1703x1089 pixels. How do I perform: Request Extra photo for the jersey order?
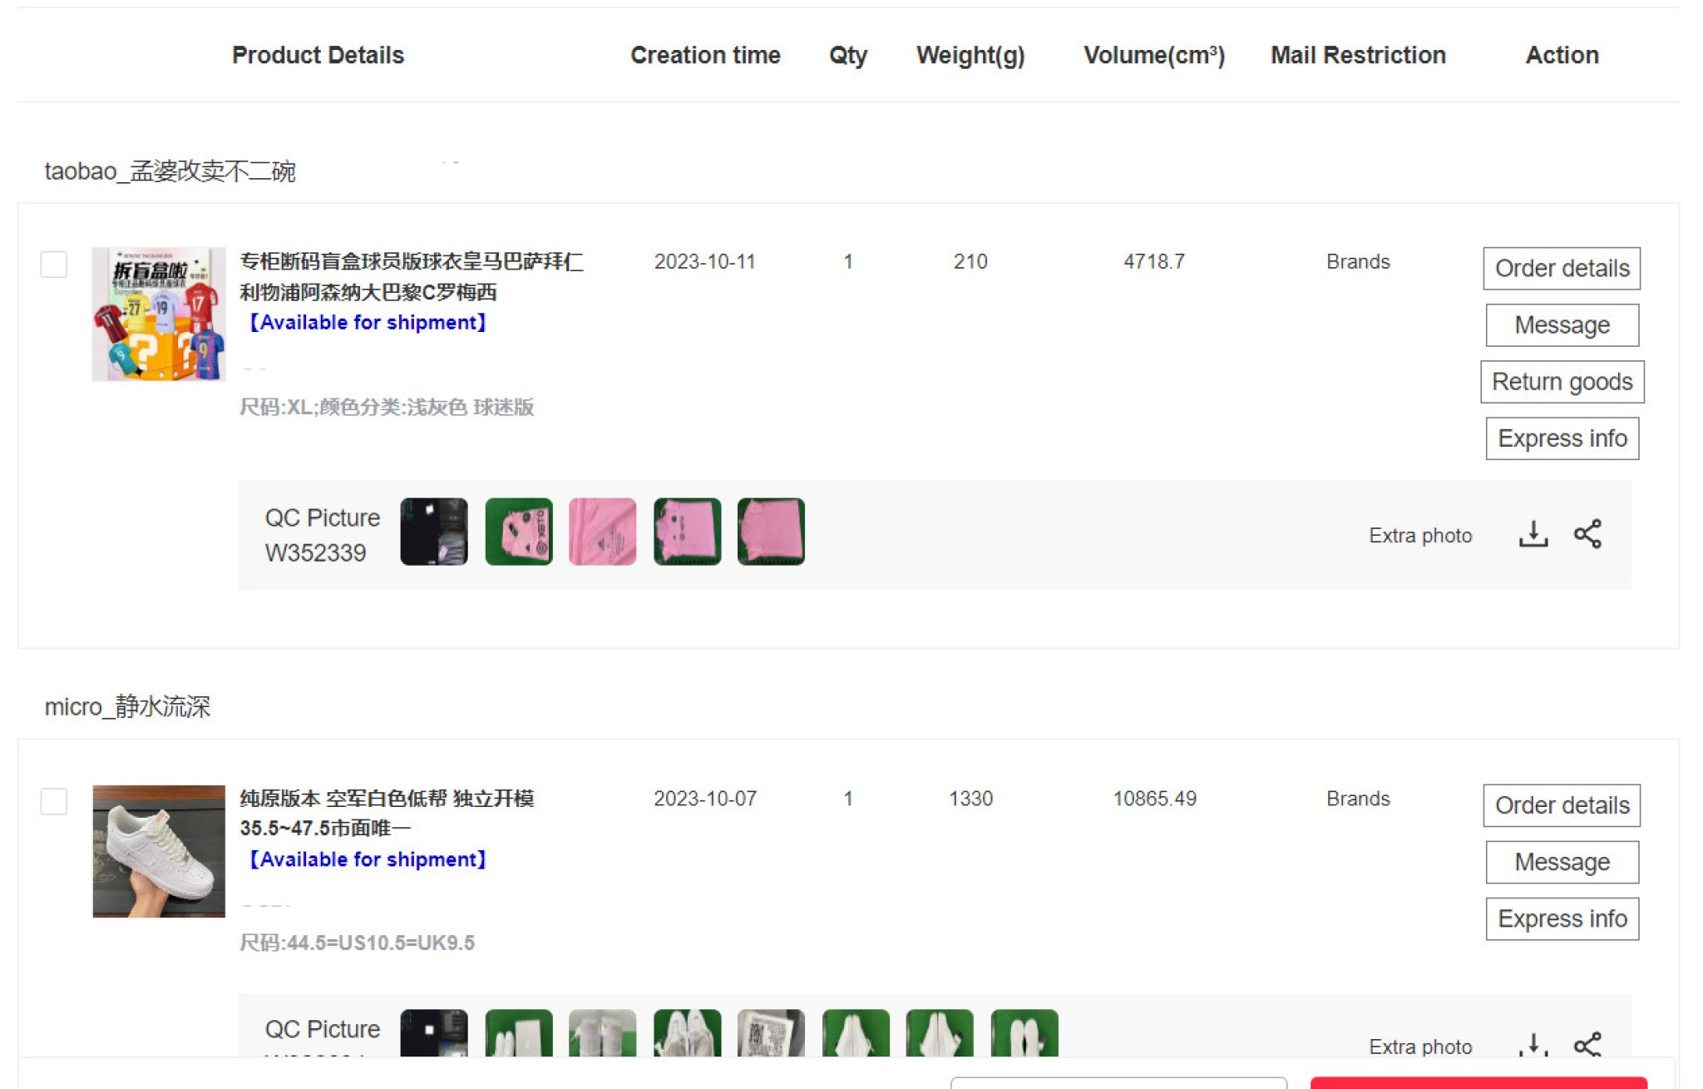[1420, 536]
